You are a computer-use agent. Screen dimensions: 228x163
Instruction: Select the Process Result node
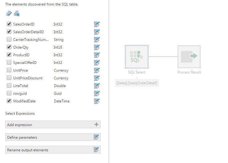tap(189, 57)
